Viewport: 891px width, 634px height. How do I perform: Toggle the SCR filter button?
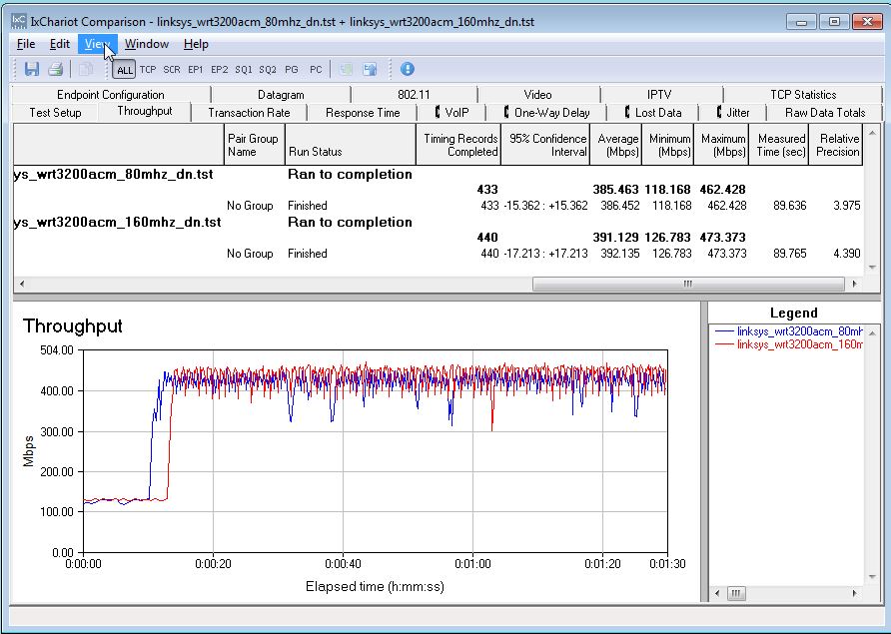[172, 69]
